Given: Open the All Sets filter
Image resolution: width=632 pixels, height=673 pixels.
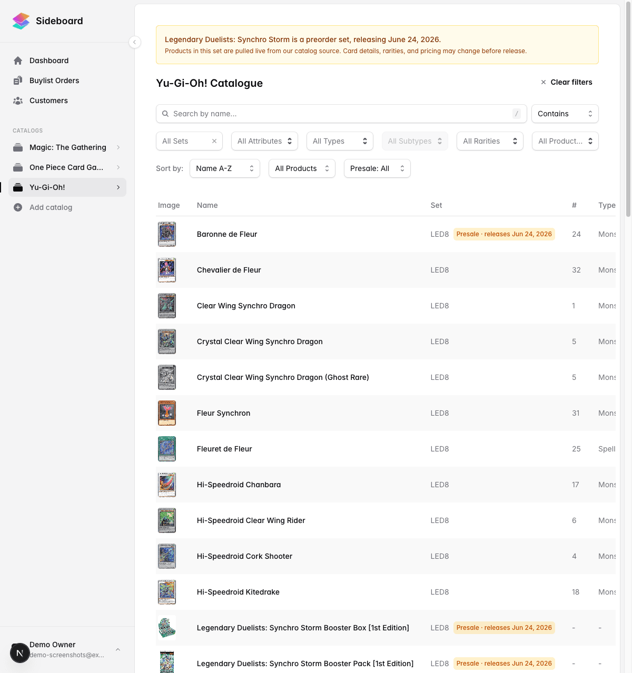Looking at the screenshot, I should pyautogui.click(x=189, y=141).
